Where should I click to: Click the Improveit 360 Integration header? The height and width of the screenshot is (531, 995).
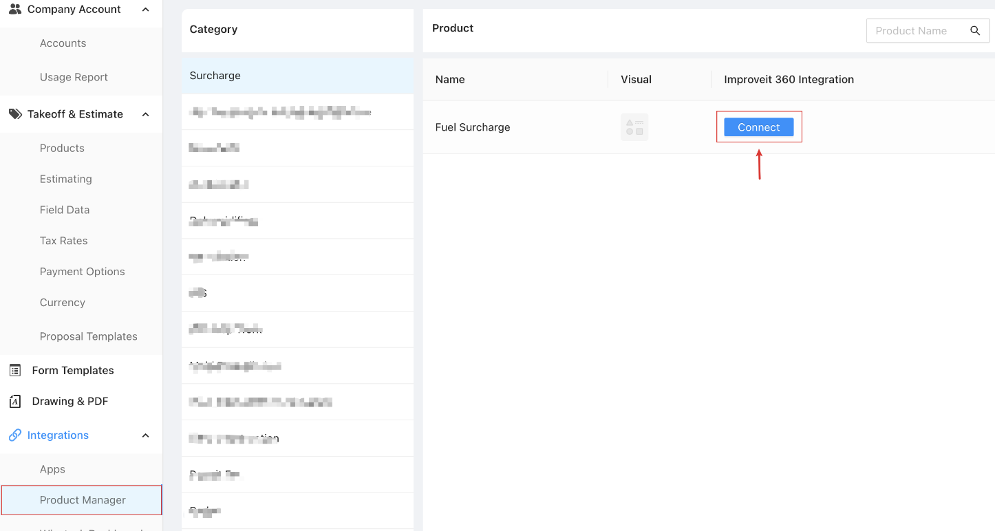(x=789, y=80)
